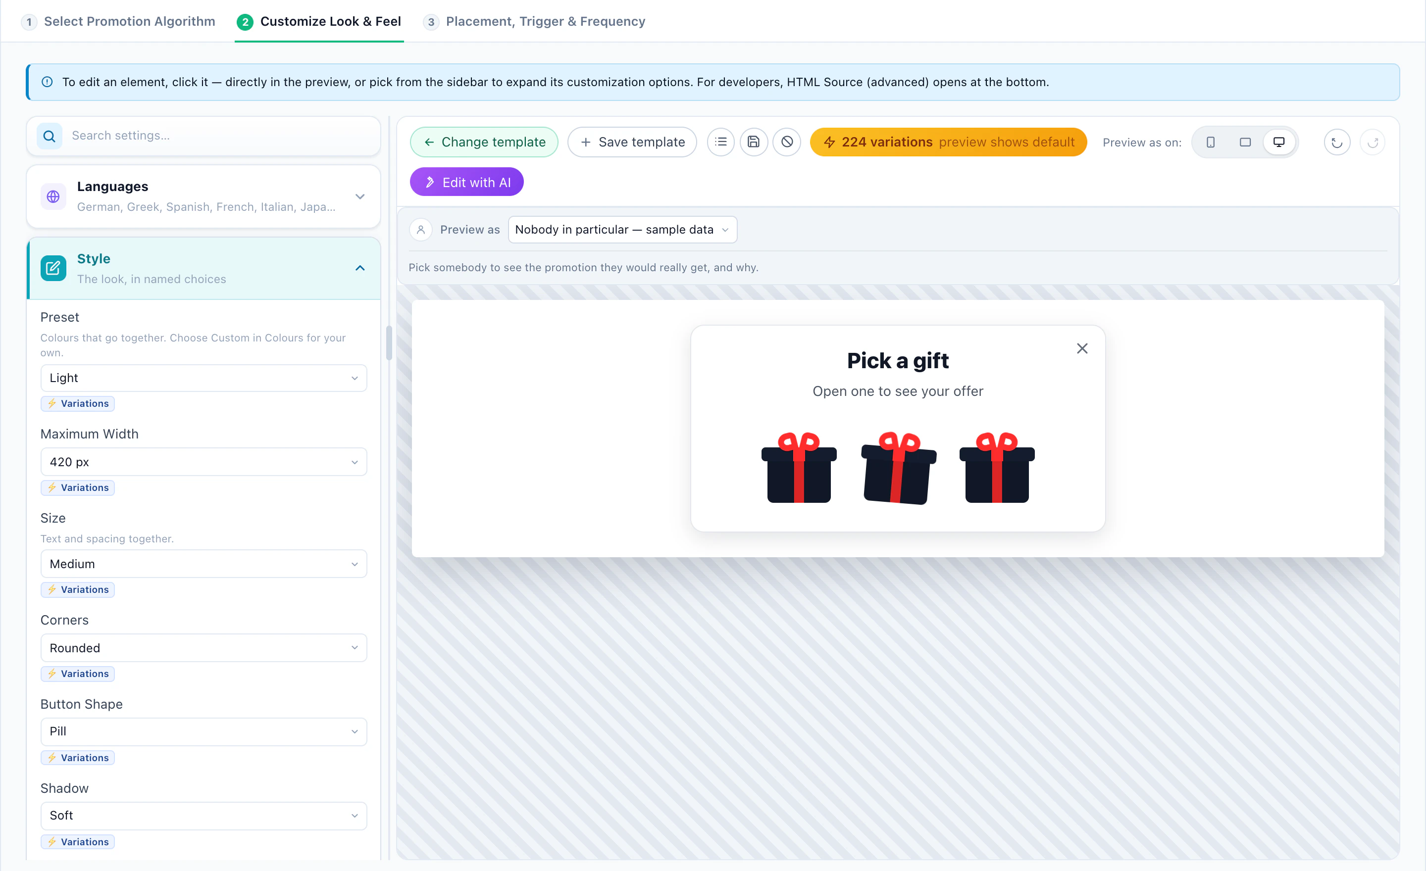
Task: Click Variations tag under Maximum Width
Action: point(78,487)
